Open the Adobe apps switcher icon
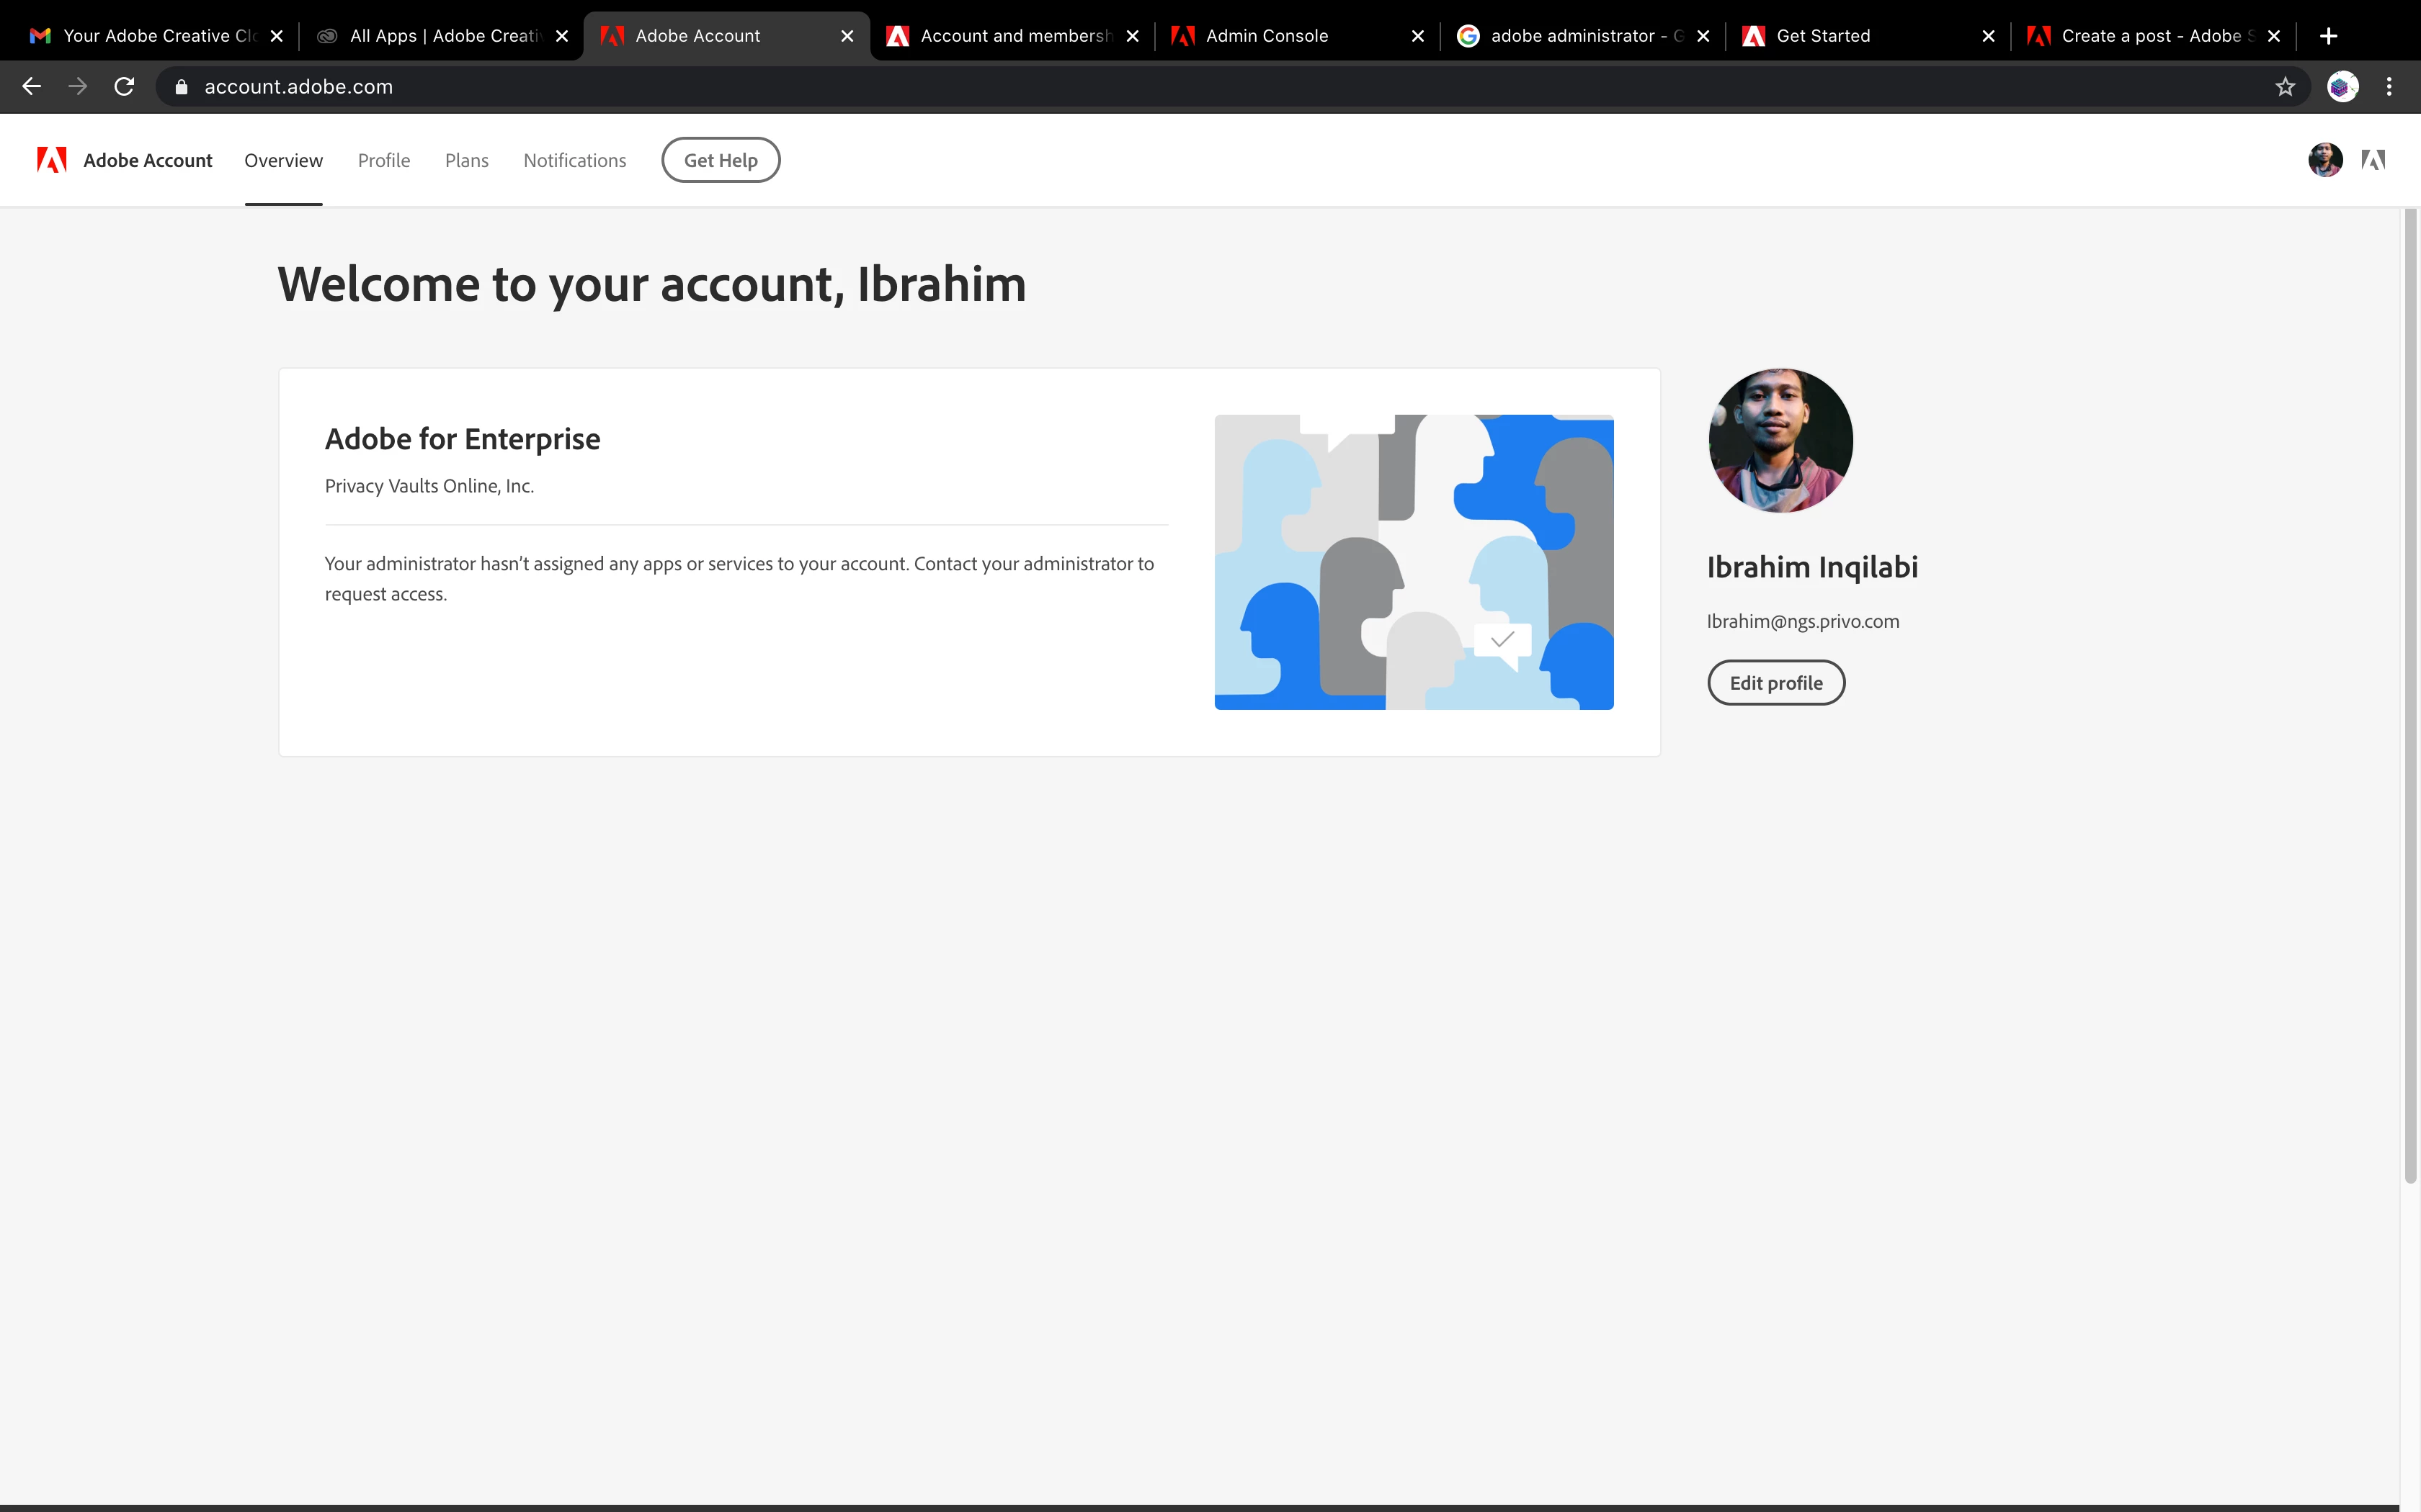The width and height of the screenshot is (2421, 1512). pos(2373,160)
